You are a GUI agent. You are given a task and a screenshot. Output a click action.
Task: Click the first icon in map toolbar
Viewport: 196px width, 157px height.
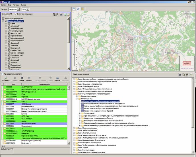tap(74, 9)
